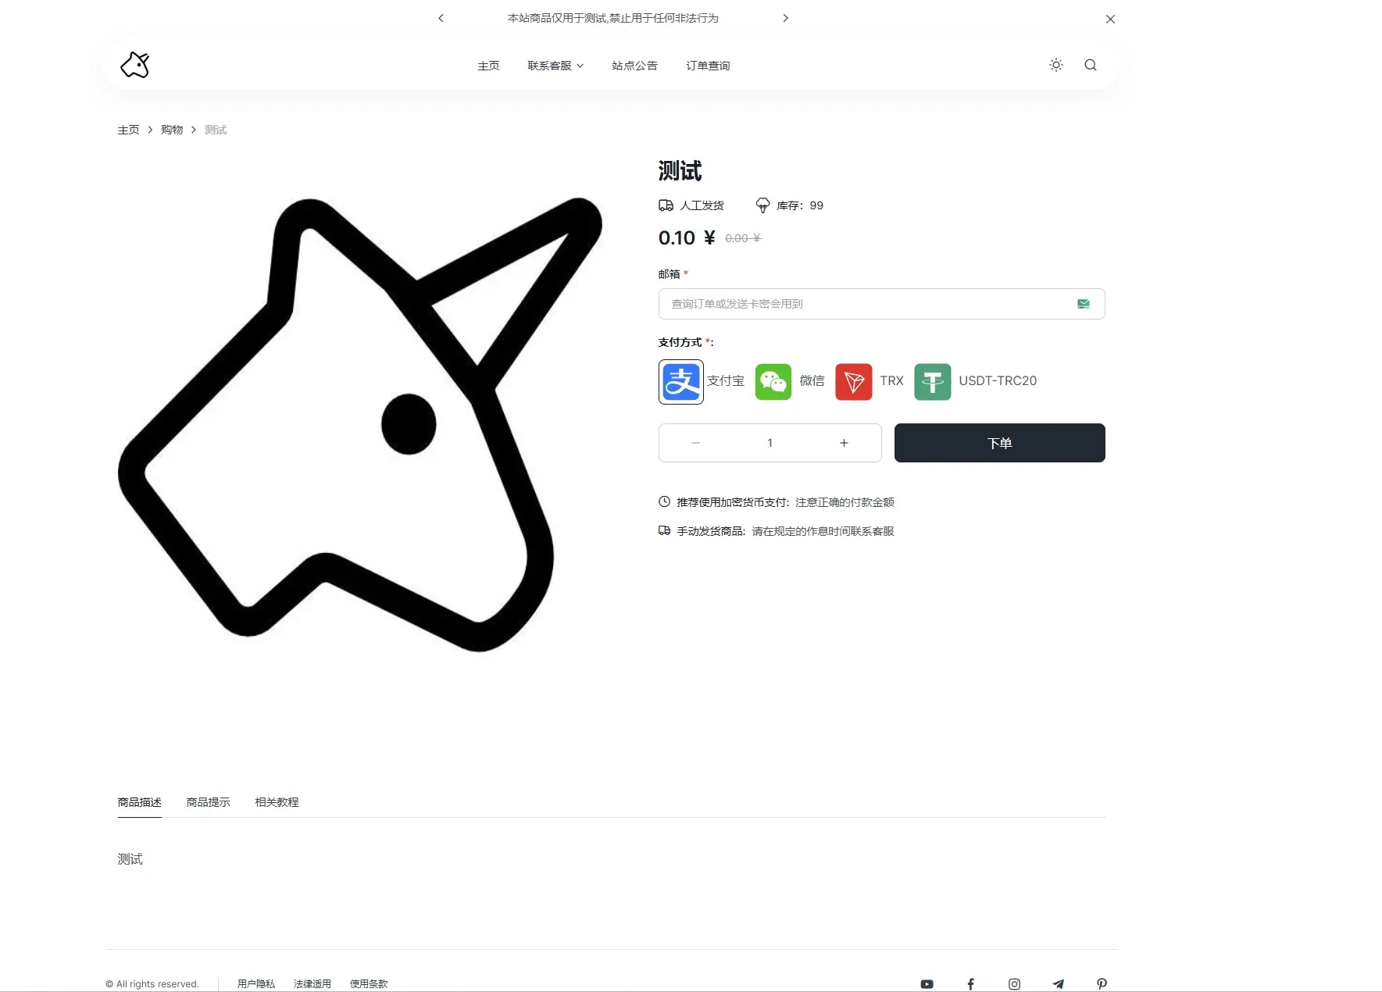Click the product title 测试 heading
This screenshot has height=992, width=1382.
click(x=680, y=170)
